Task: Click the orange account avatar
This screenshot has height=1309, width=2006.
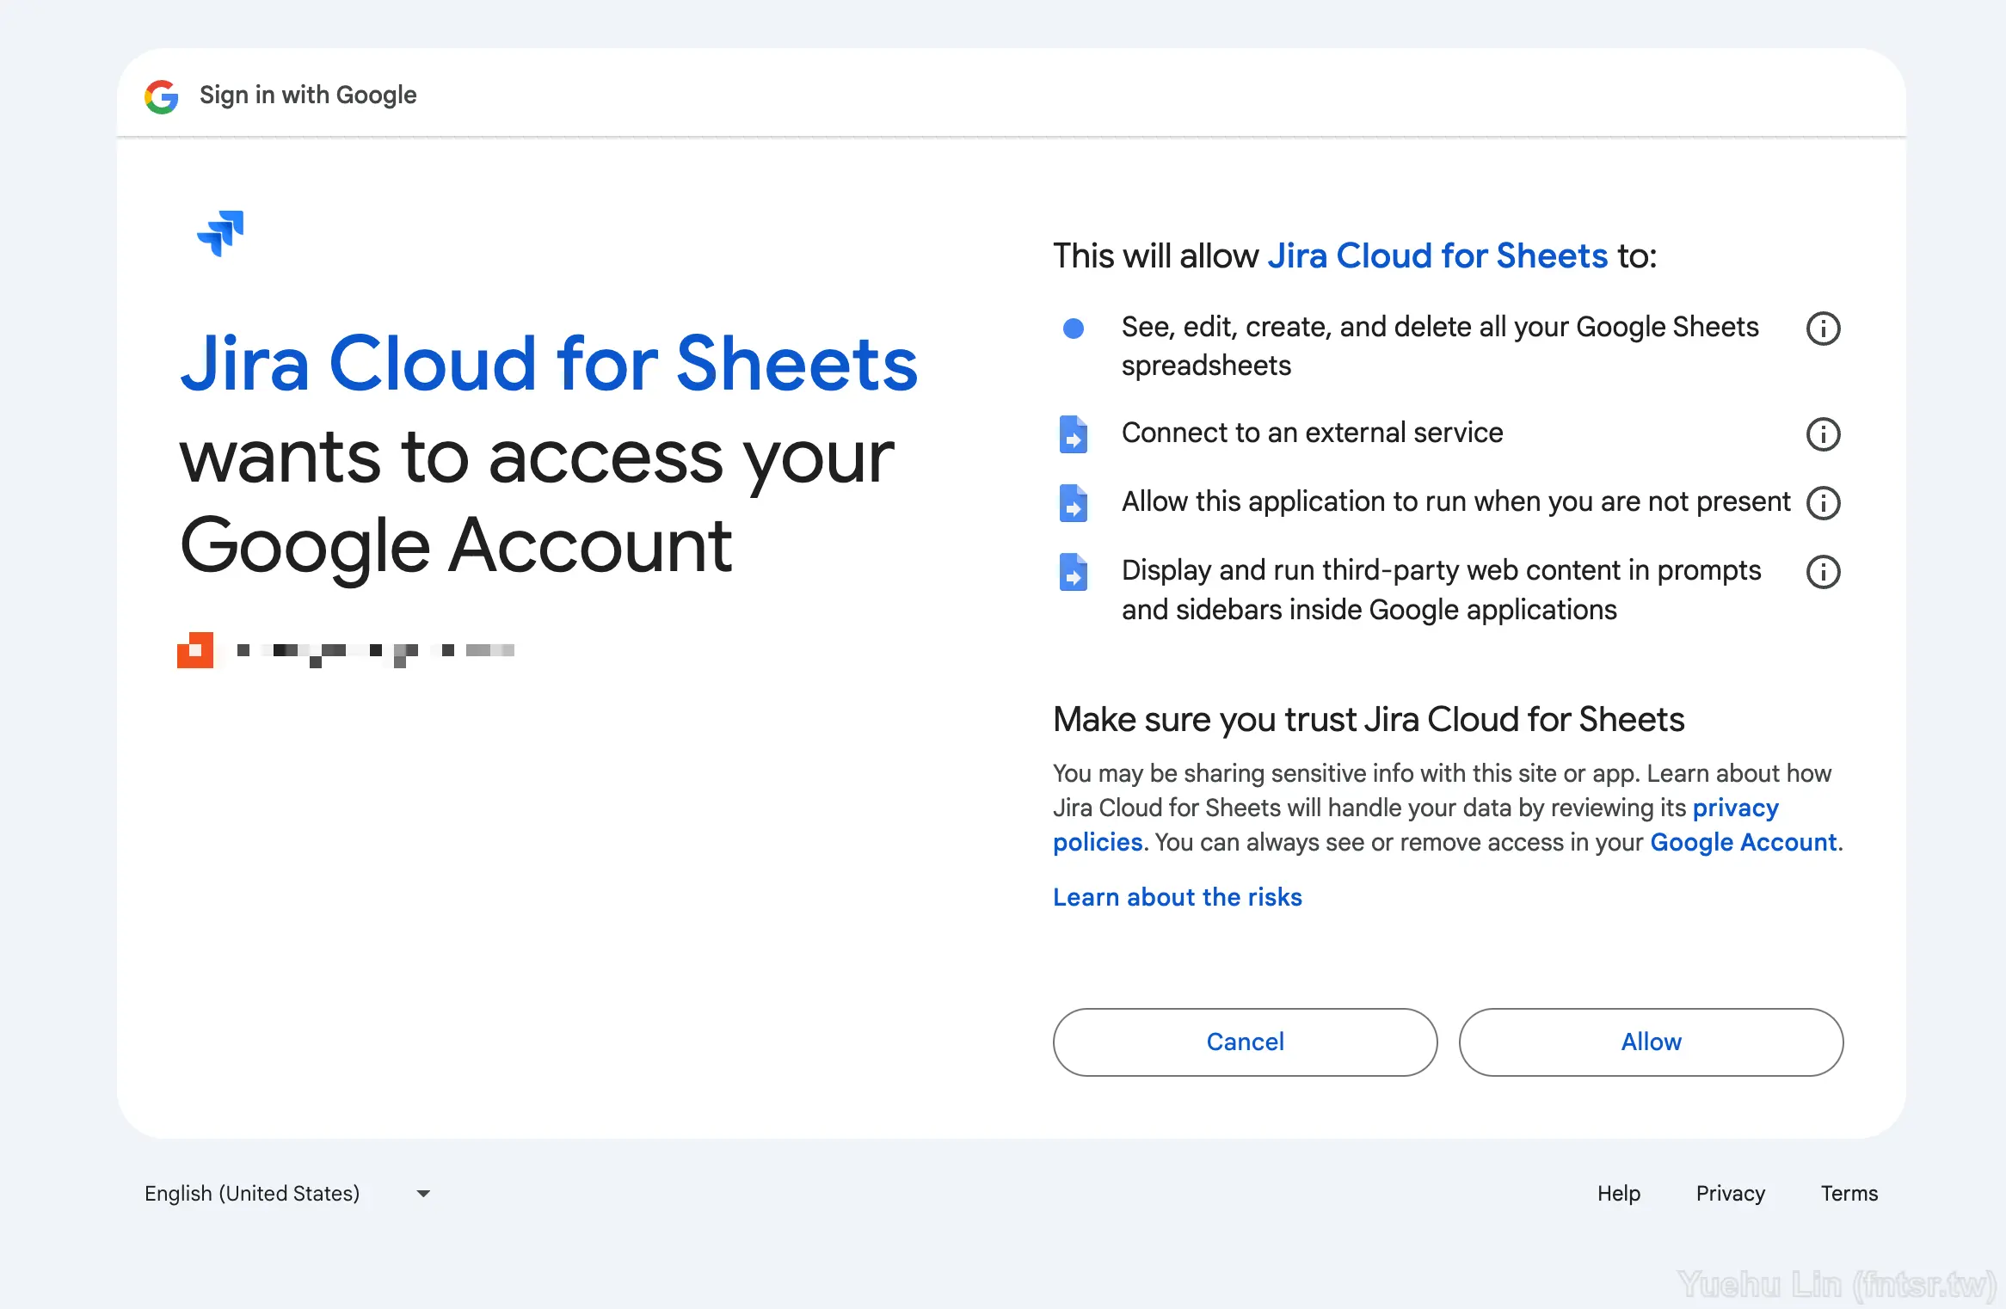Action: (x=195, y=650)
